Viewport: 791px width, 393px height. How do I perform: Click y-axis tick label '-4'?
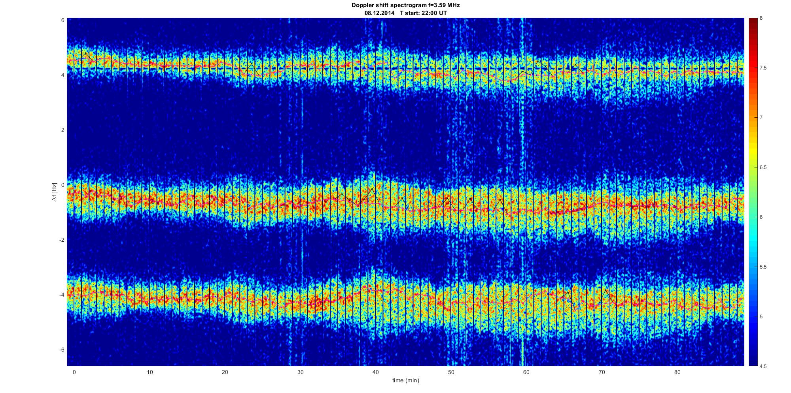(x=62, y=295)
